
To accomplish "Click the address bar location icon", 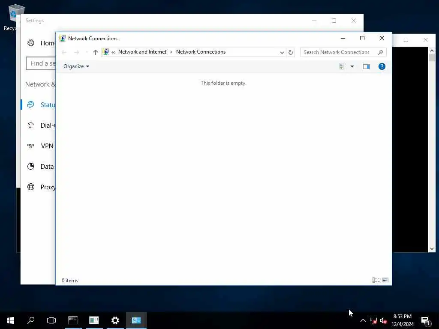I will pos(106,52).
